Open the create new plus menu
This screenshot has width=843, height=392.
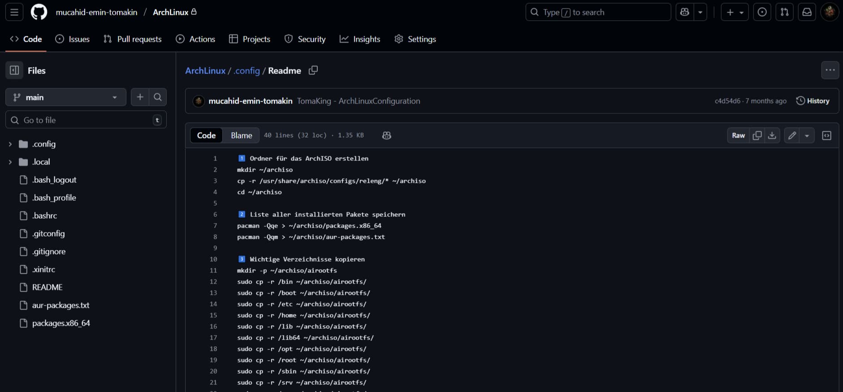click(735, 12)
